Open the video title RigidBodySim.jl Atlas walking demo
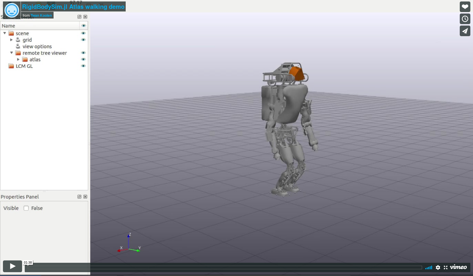The height and width of the screenshot is (276, 473). [x=73, y=7]
